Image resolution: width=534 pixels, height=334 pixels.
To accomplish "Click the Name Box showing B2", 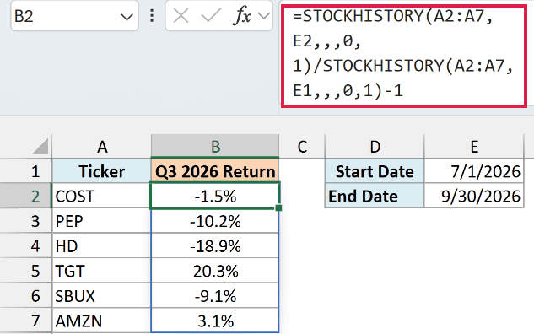I will (x=74, y=16).
